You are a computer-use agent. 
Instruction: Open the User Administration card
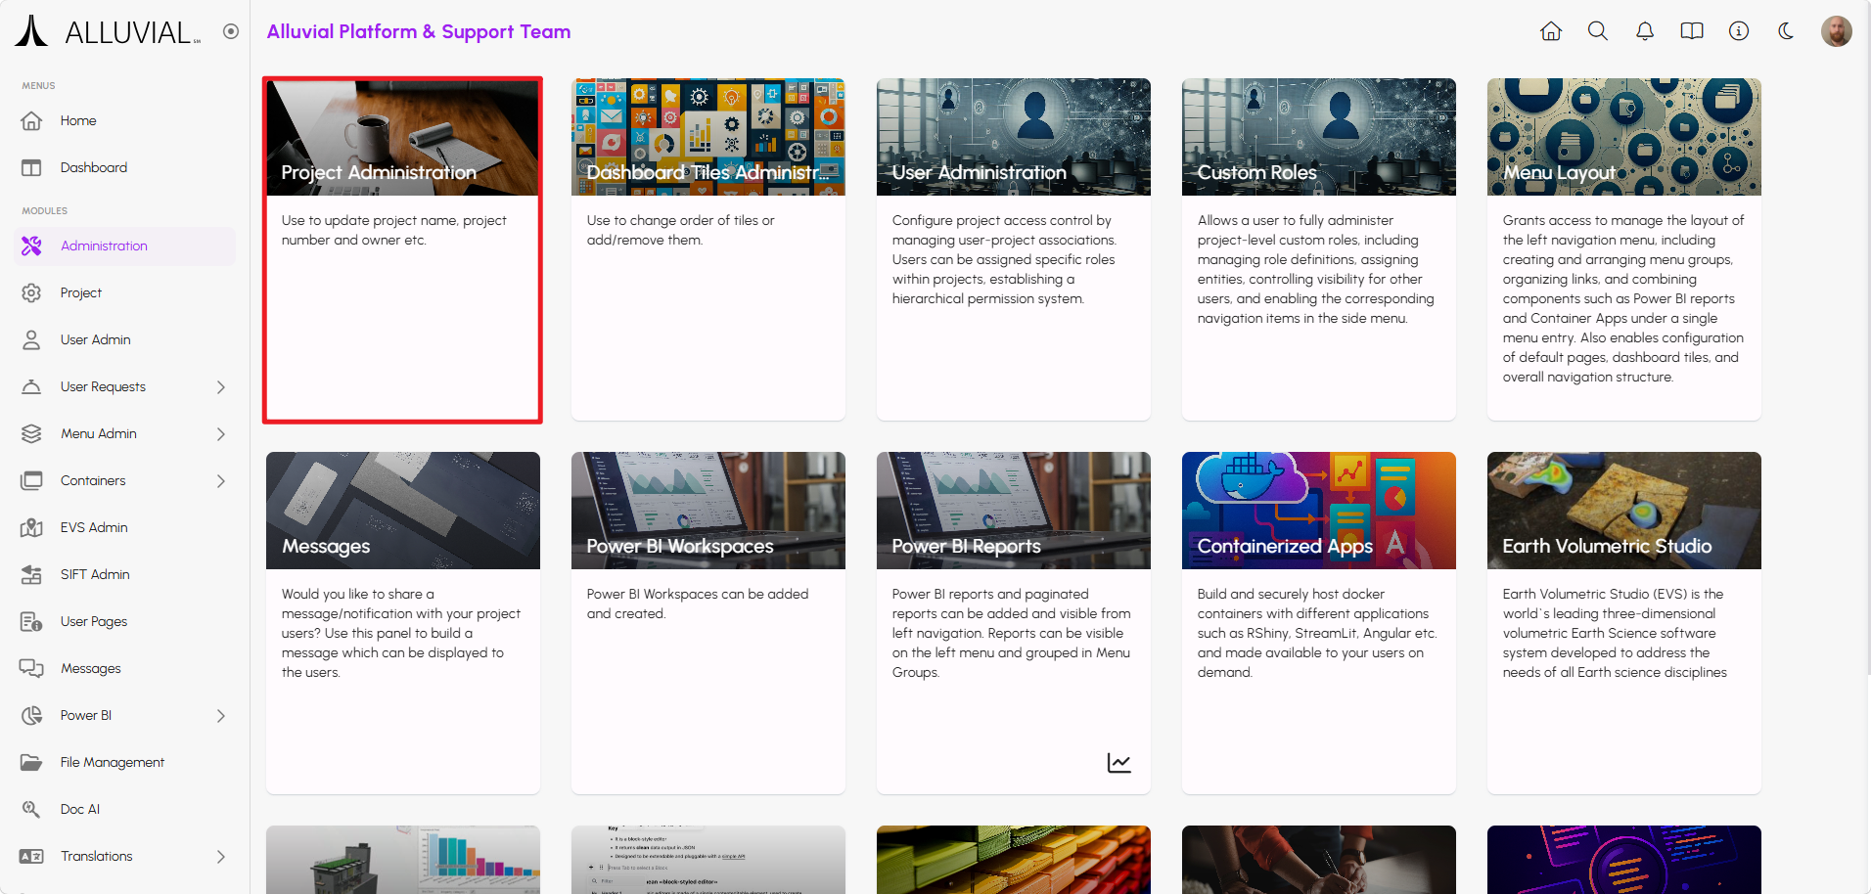(1014, 249)
